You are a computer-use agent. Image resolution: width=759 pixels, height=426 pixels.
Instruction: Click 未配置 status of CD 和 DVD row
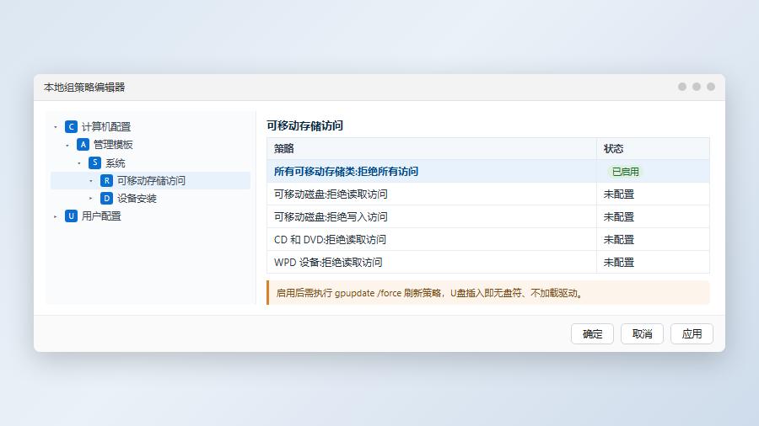coord(619,240)
